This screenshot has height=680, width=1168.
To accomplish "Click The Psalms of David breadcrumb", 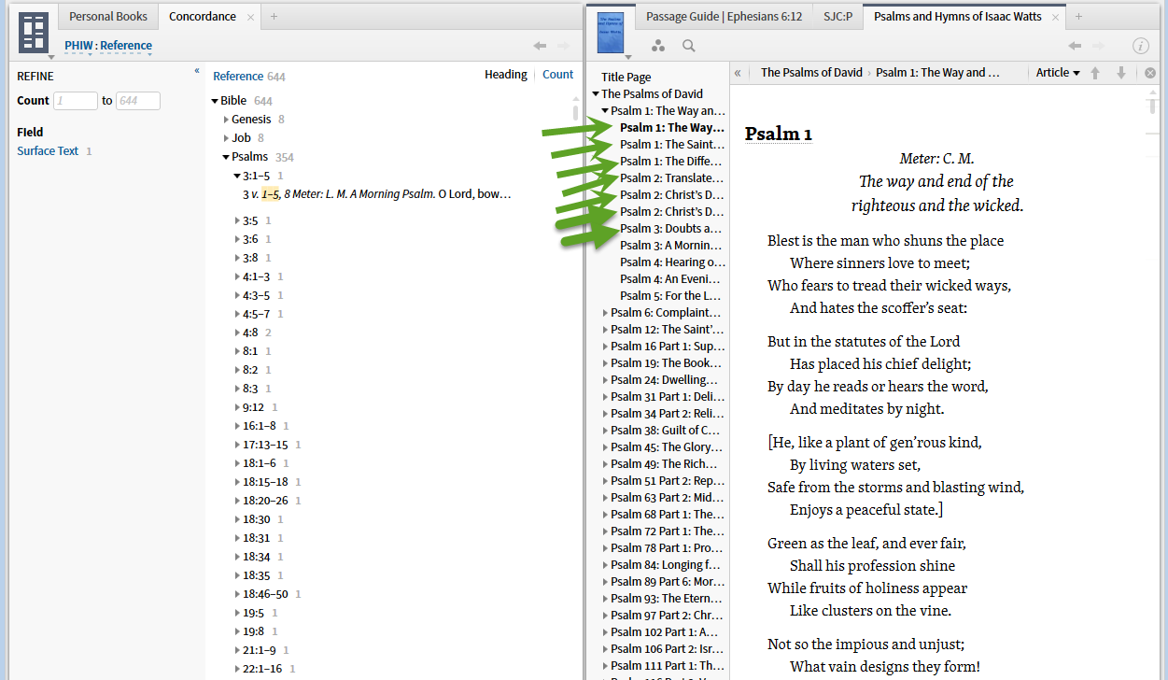I will 810,73.
